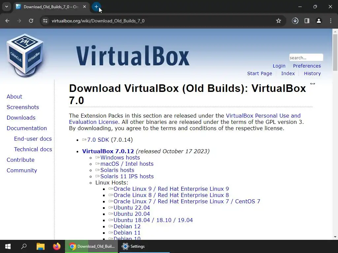The height and width of the screenshot is (253, 338).
Task: Open the Contribute sidebar link
Action: coord(20,160)
